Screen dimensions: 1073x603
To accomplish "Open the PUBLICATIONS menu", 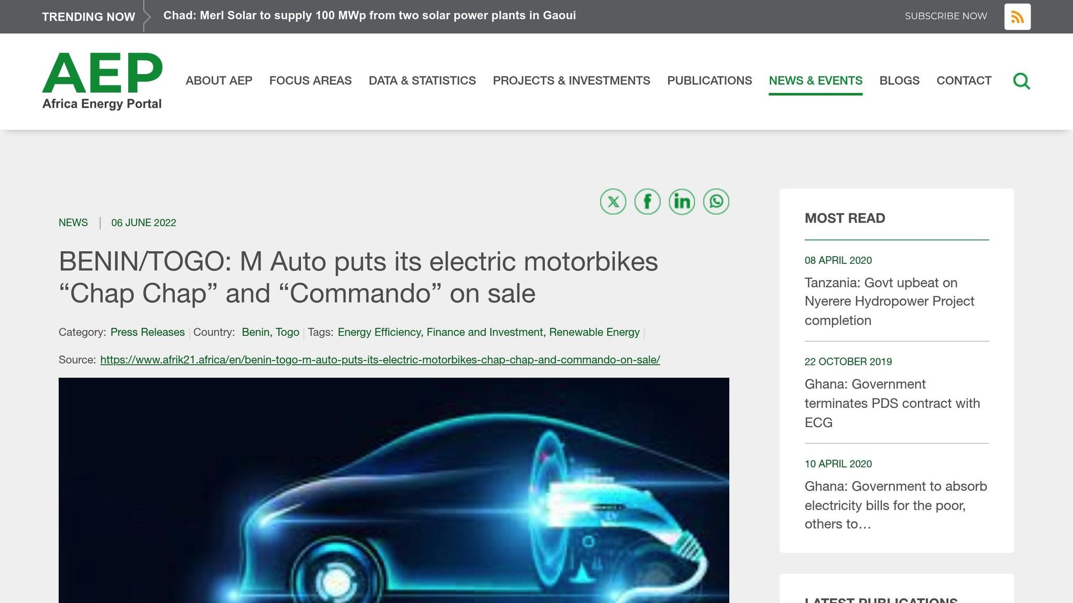I will (709, 81).
